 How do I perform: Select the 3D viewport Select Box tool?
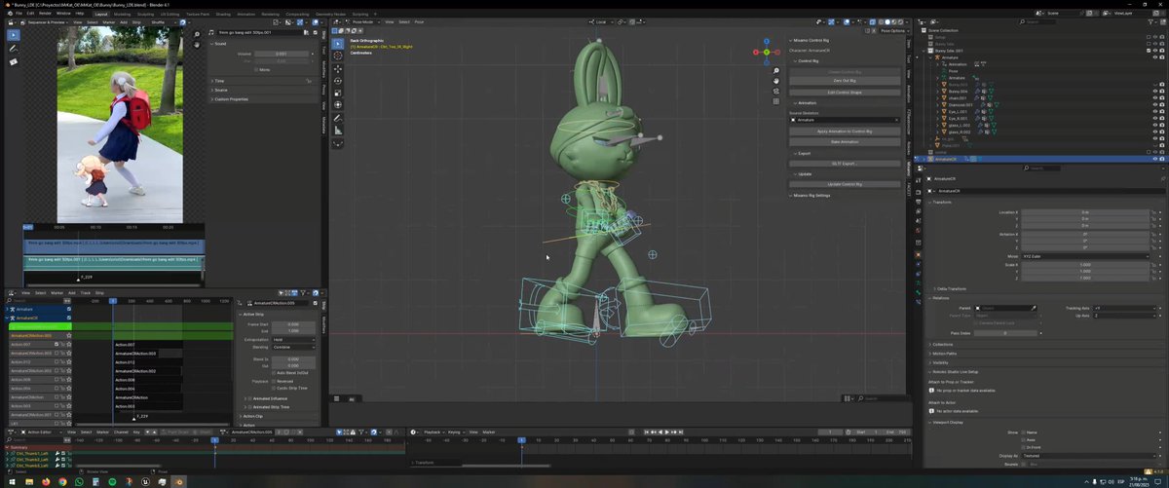click(x=338, y=43)
